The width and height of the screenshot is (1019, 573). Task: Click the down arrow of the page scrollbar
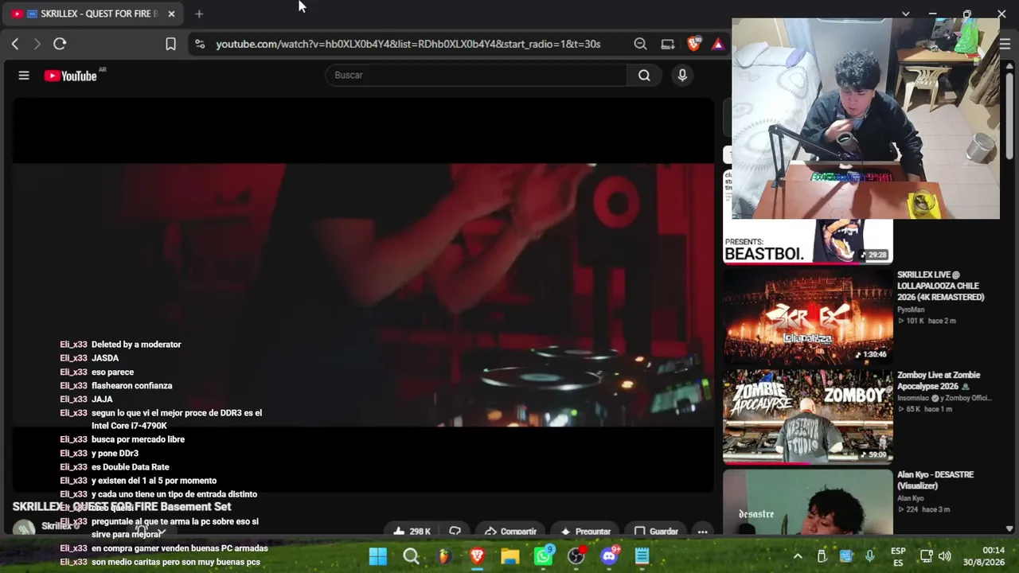pyautogui.click(x=1009, y=528)
